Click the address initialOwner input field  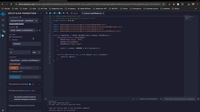pyautogui.click(x=29, y=68)
